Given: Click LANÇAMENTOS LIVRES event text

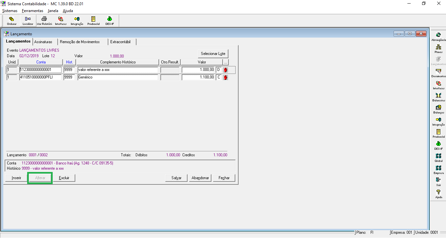Looking at the screenshot, I should click(x=39, y=50).
